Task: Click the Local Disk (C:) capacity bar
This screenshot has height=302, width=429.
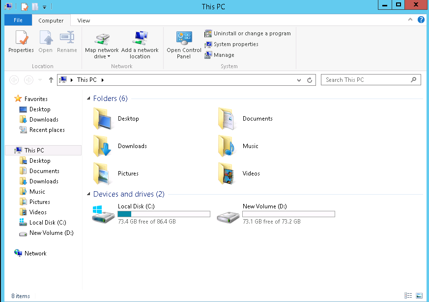Action: coord(164,214)
